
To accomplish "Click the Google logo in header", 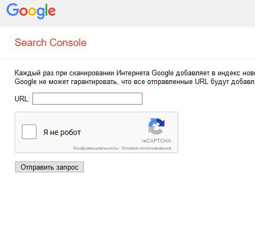I will coord(31,11).
